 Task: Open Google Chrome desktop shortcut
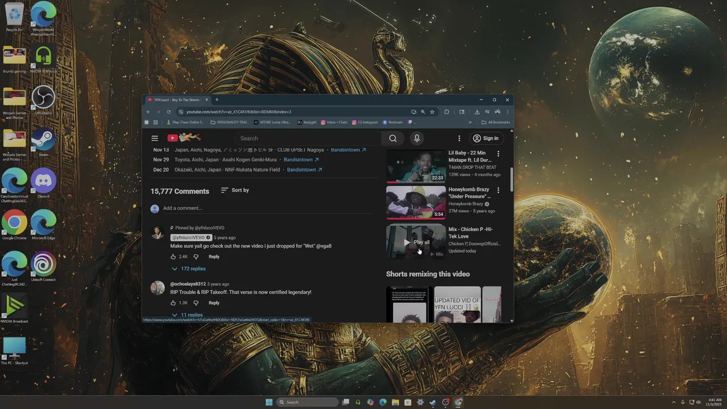click(x=14, y=226)
